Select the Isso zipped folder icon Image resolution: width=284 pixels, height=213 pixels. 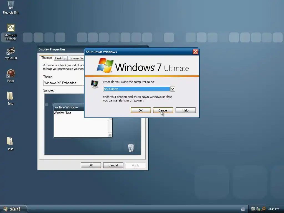point(10,144)
